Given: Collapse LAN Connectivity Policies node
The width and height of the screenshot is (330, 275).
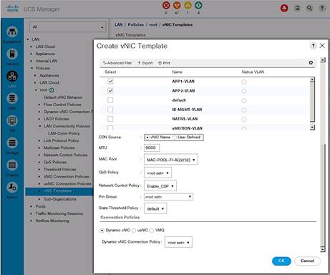Looking at the screenshot, I should click(40, 126).
